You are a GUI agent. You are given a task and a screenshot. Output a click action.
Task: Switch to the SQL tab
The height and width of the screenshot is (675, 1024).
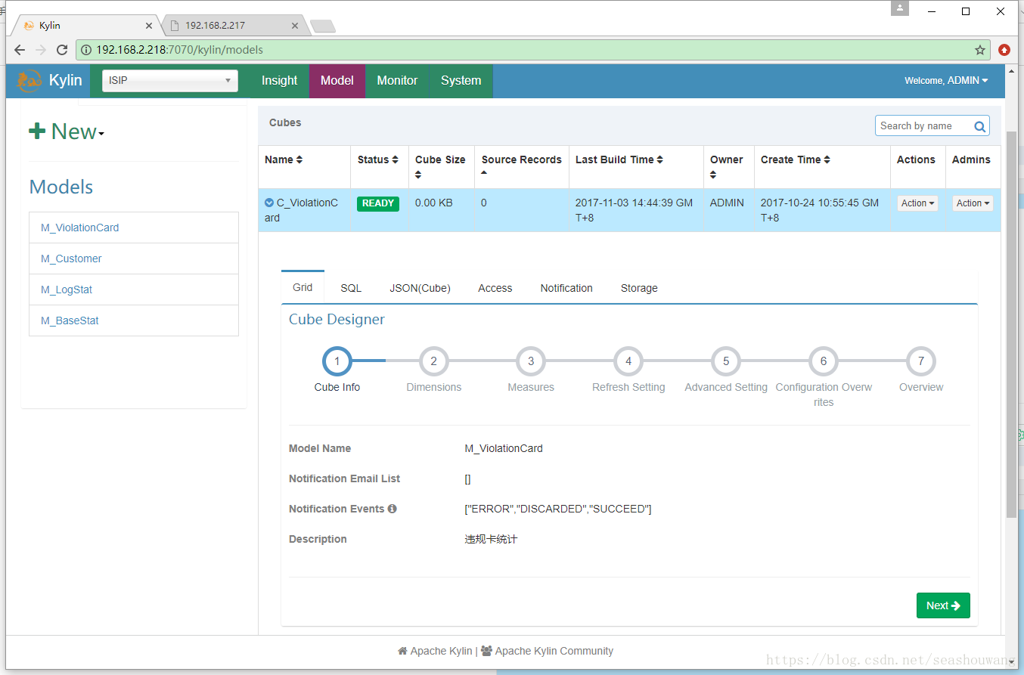point(351,288)
